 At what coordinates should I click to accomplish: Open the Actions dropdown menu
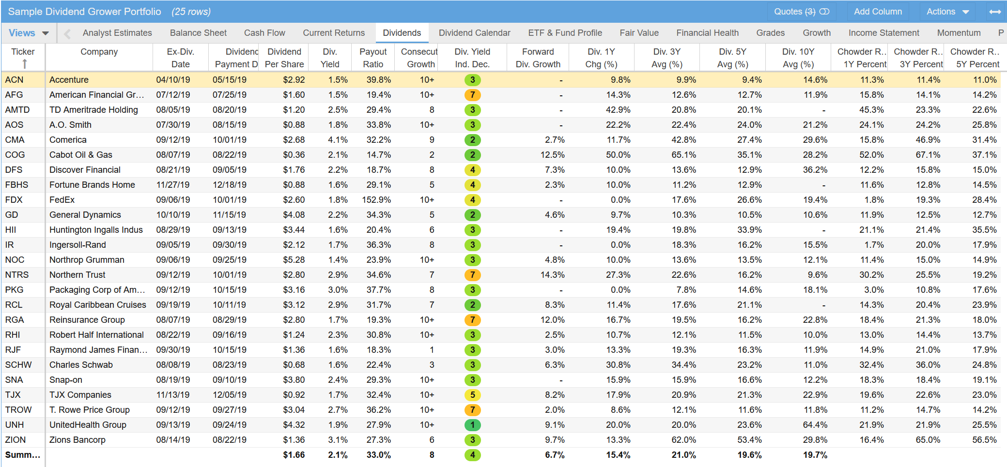point(947,12)
